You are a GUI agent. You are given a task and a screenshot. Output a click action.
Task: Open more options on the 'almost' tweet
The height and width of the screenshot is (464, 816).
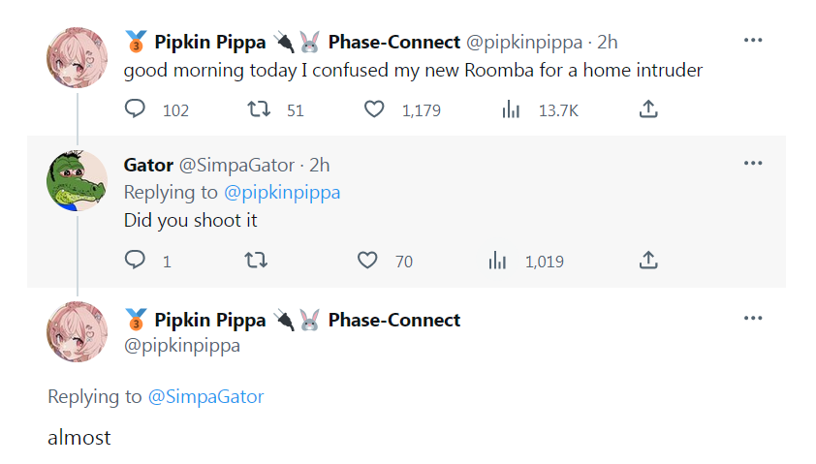tap(753, 319)
